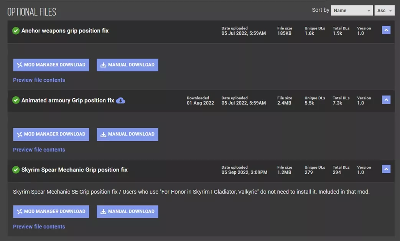This screenshot has width=400, height=241.
Task: Click unique downloads count 279
Action: (x=309, y=172)
